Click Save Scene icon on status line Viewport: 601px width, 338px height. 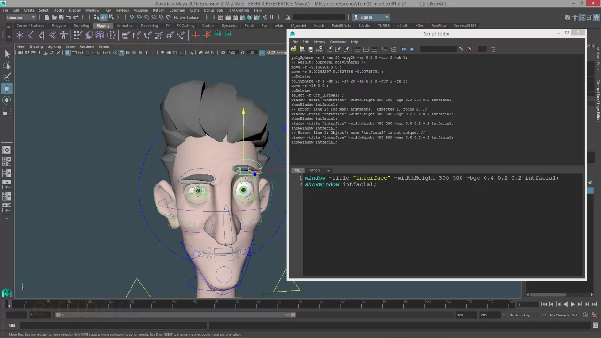click(x=61, y=17)
